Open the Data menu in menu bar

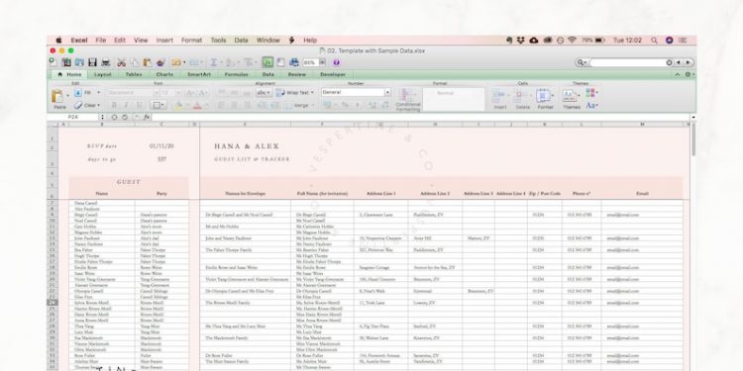pos(241,41)
